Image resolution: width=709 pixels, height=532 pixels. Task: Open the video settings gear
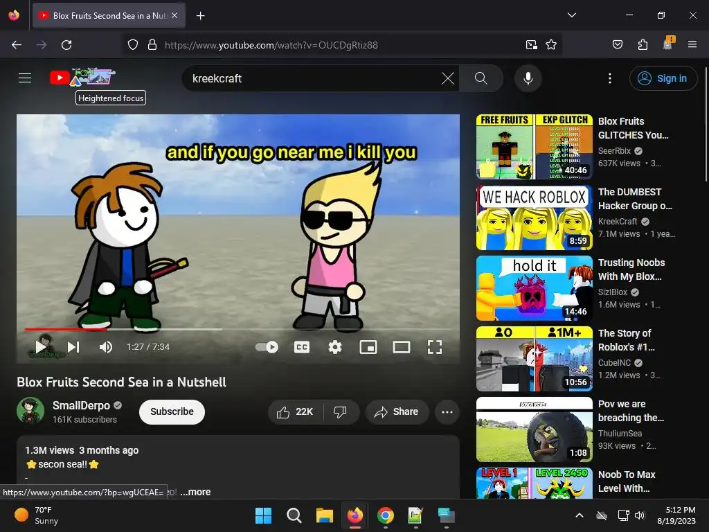335,347
